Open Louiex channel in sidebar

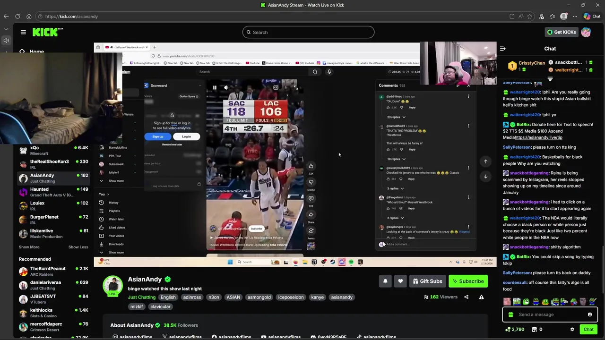click(53, 206)
